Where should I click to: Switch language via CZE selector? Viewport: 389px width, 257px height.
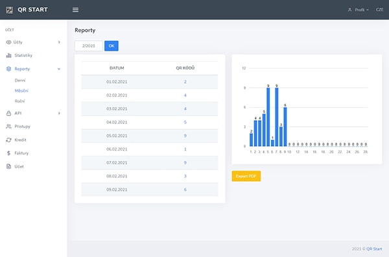click(379, 10)
